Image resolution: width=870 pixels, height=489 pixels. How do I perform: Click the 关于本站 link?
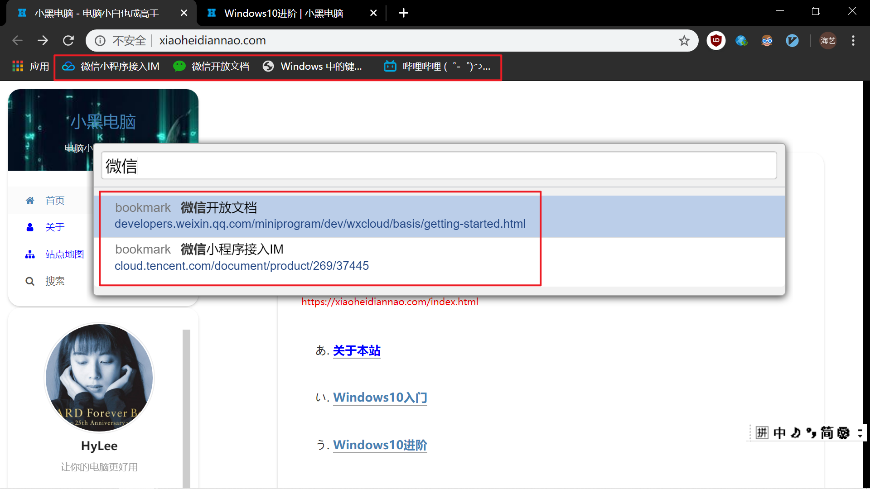pyautogui.click(x=357, y=350)
